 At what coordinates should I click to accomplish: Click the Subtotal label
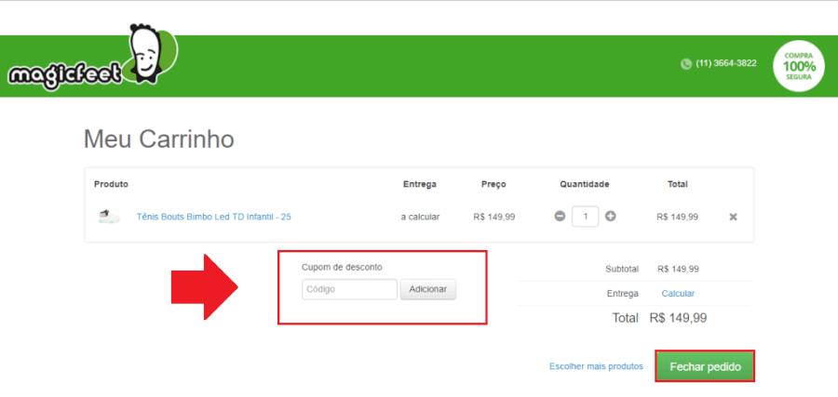622,269
